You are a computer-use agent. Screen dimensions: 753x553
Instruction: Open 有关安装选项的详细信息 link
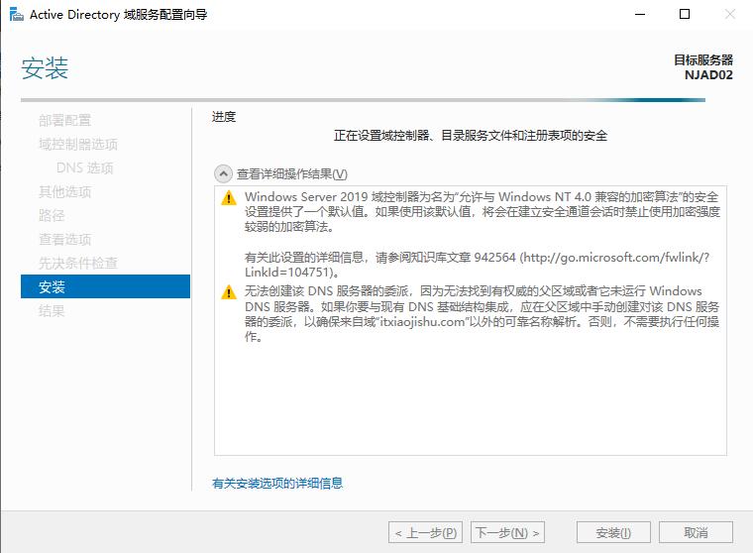(277, 483)
